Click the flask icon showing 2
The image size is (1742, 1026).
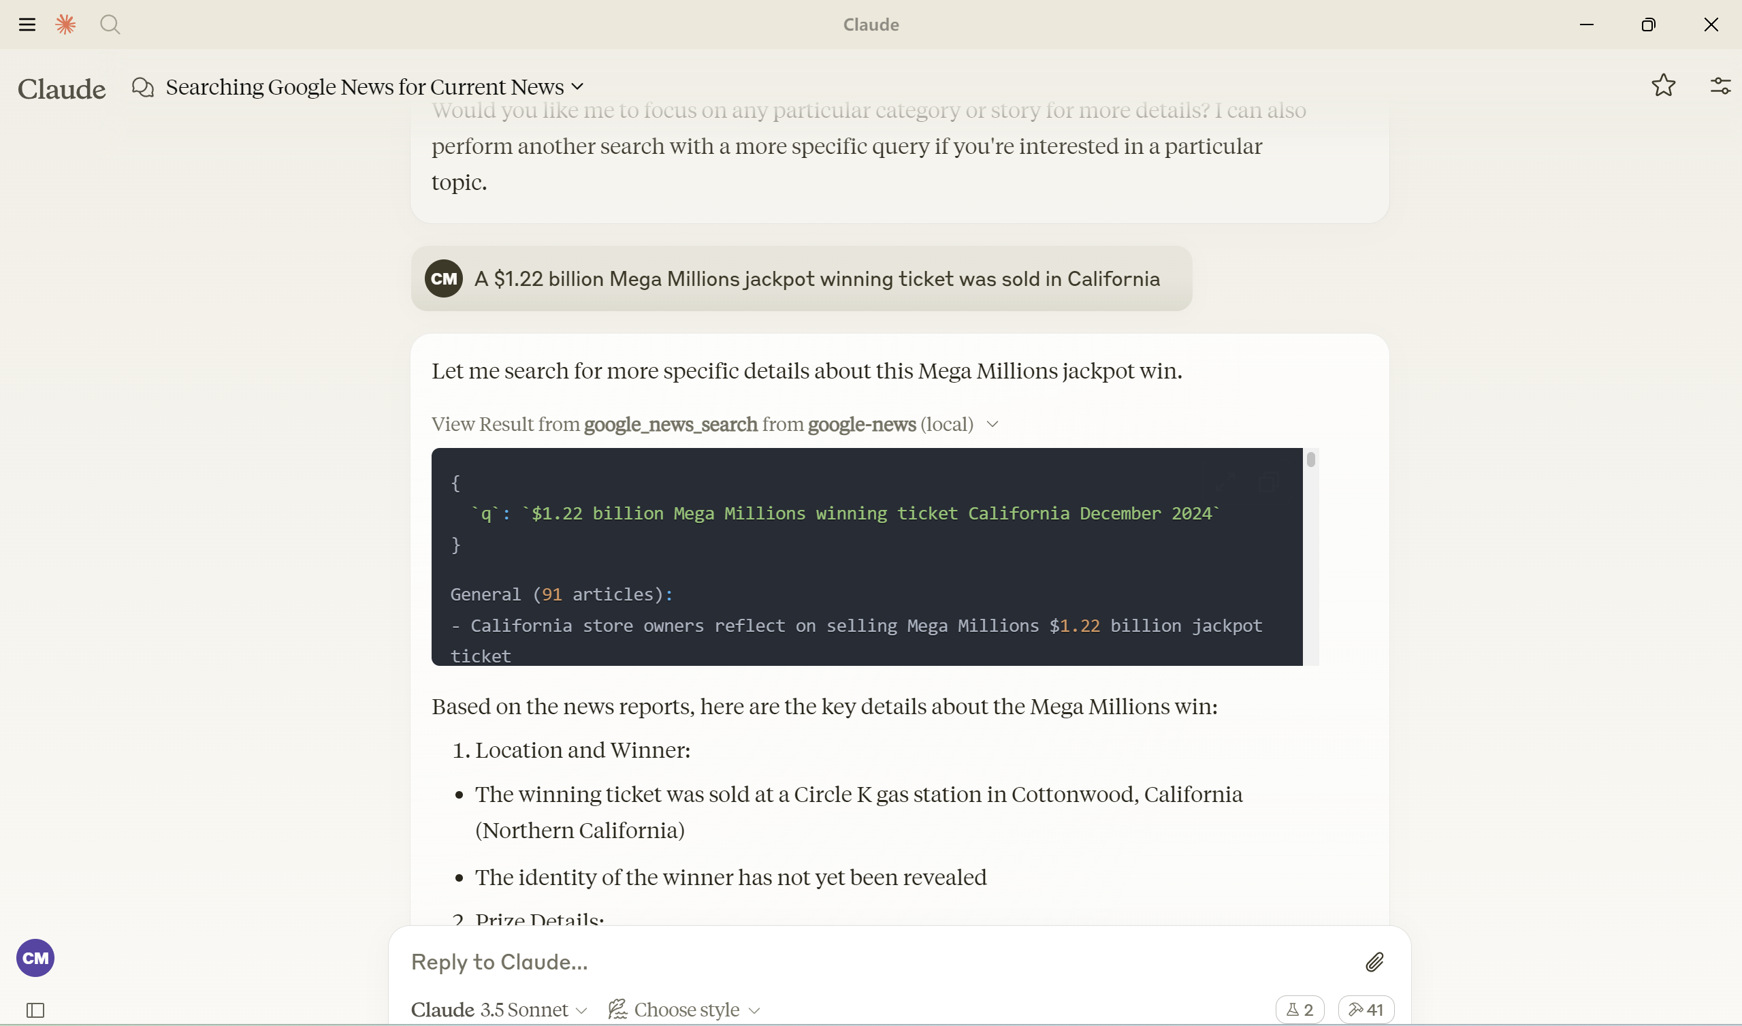[x=1299, y=1010]
